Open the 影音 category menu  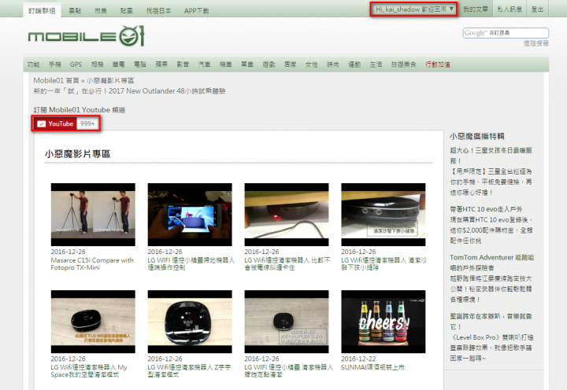[x=183, y=64]
